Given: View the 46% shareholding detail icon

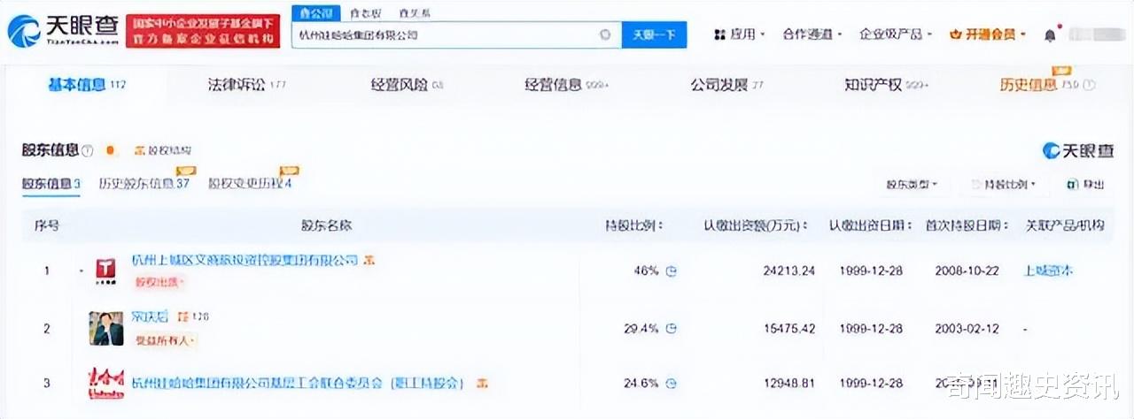Looking at the screenshot, I should pos(672,270).
